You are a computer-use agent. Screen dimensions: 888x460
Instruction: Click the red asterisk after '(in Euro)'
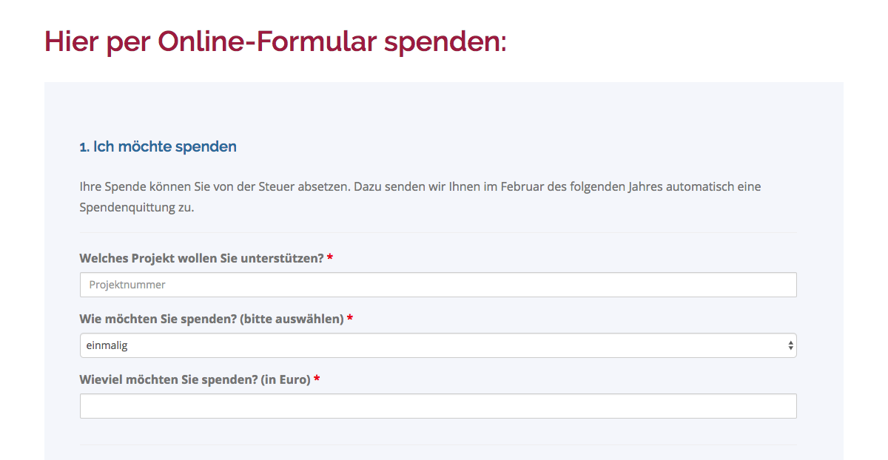tap(317, 379)
